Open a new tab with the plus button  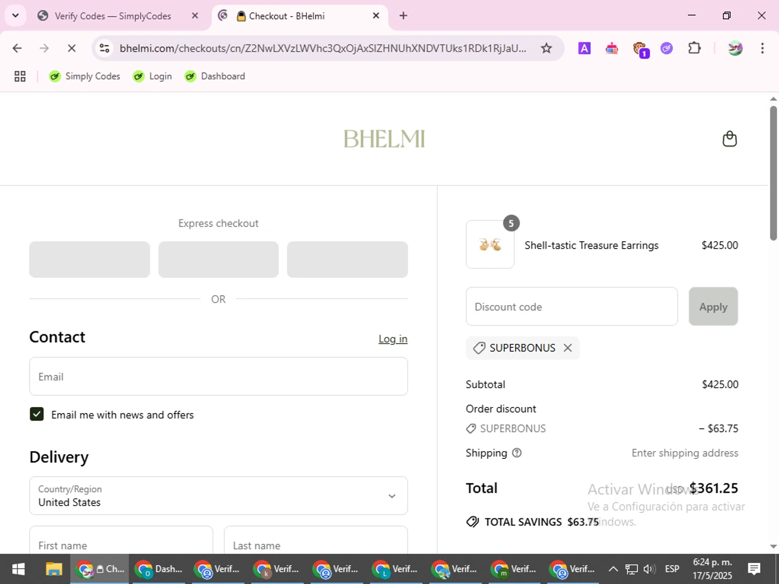click(x=403, y=16)
